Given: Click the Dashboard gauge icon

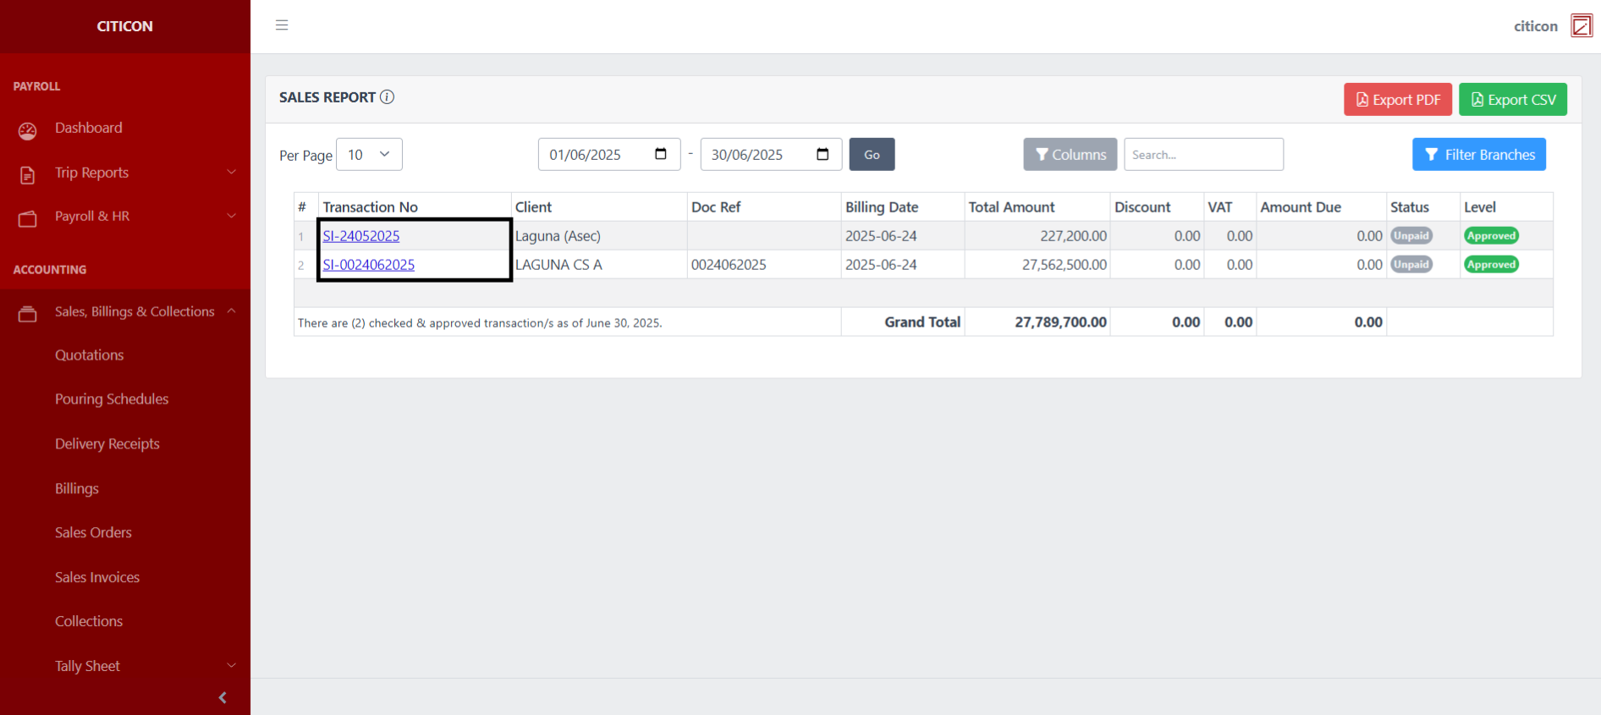Looking at the screenshot, I should (x=28, y=130).
